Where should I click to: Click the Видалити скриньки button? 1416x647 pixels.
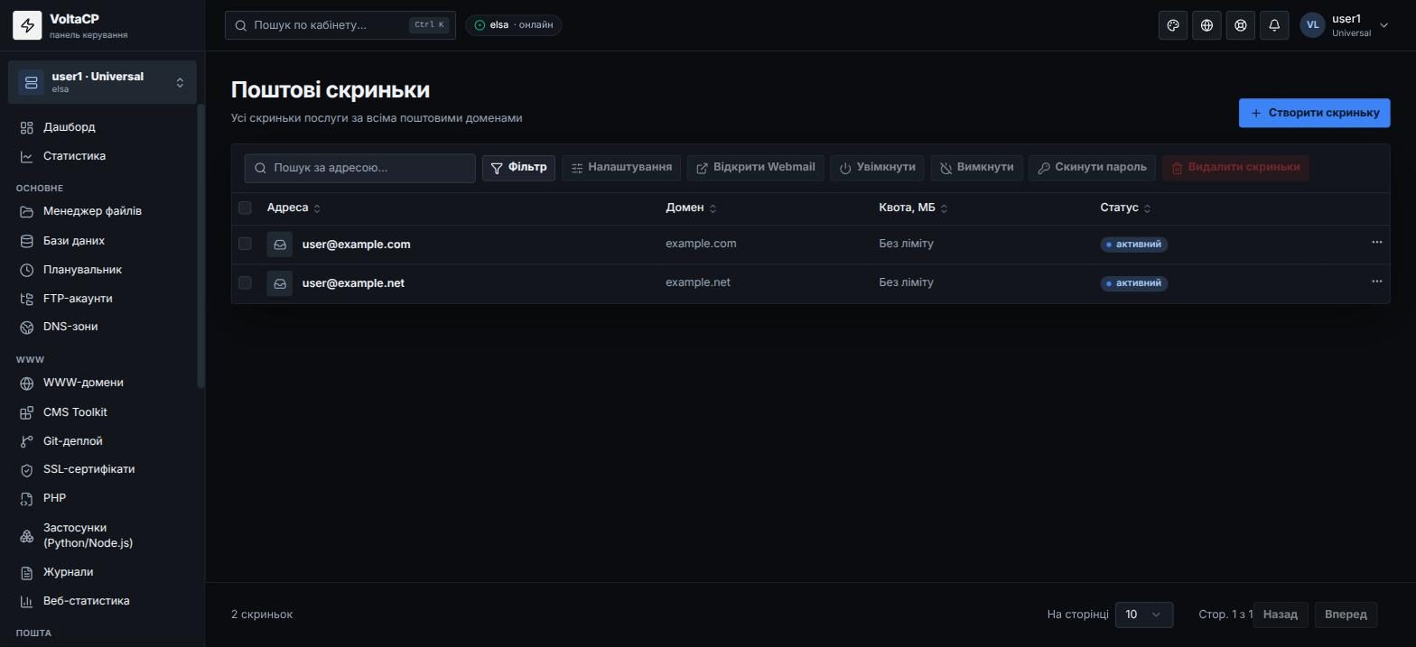coord(1235,168)
